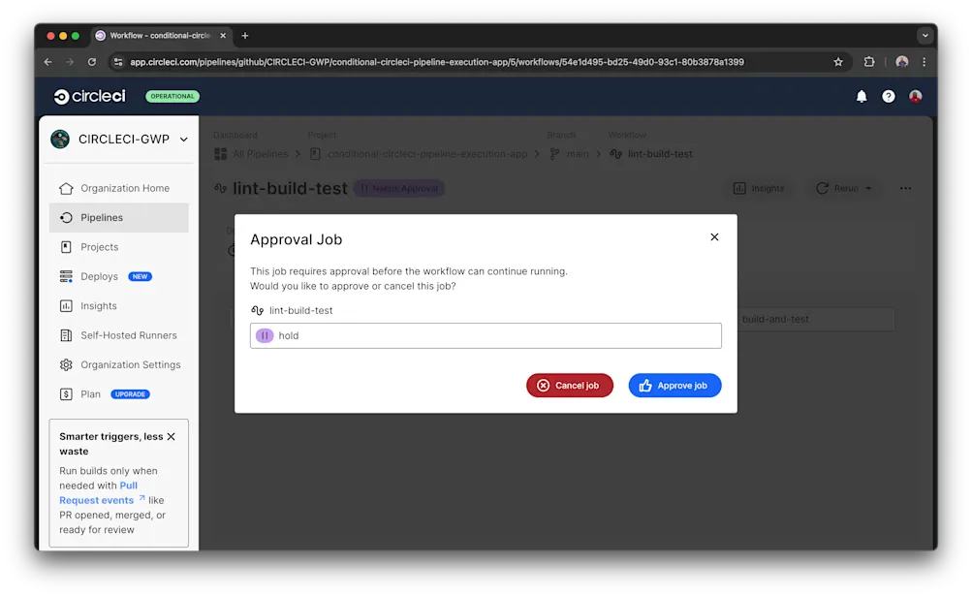Click the UPGRADE badge next to Plan
This screenshot has height=596, width=972.
[x=130, y=394]
